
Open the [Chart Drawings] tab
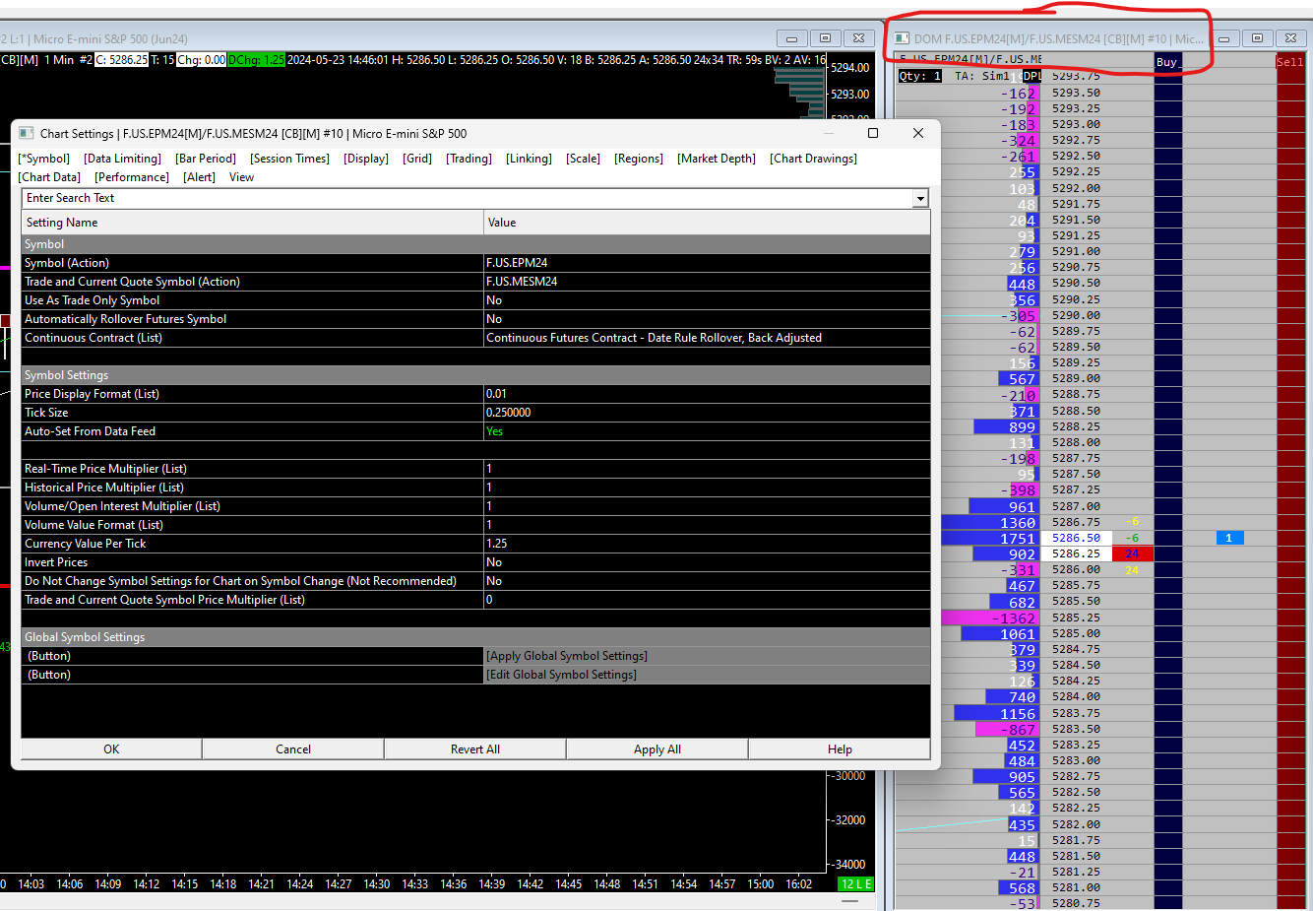[813, 159]
